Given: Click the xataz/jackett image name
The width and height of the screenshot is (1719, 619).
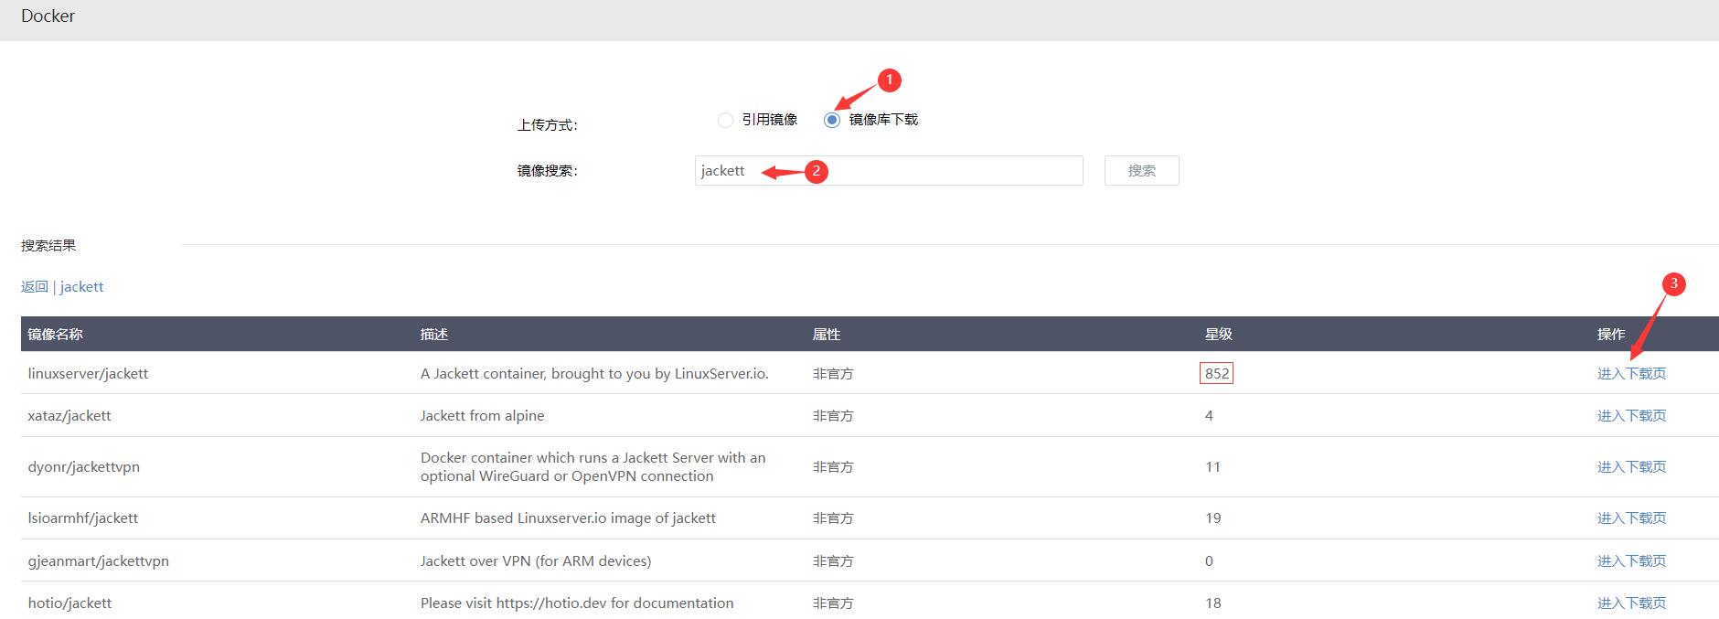Looking at the screenshot, I should tap(69, 416).
